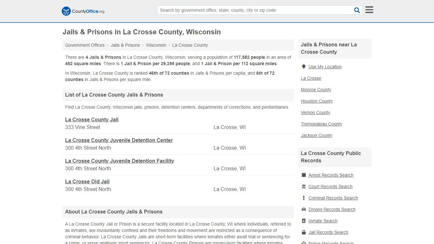Go to Wisconsin breadcrumb
Viewport: 434px width, 244px height.
[x=156, y=45]
